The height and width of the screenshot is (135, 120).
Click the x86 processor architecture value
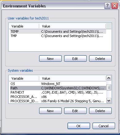[x=44, y=97]
